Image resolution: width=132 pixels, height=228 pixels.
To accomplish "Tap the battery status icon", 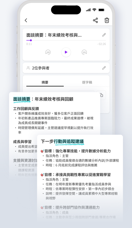I will 101,10.
